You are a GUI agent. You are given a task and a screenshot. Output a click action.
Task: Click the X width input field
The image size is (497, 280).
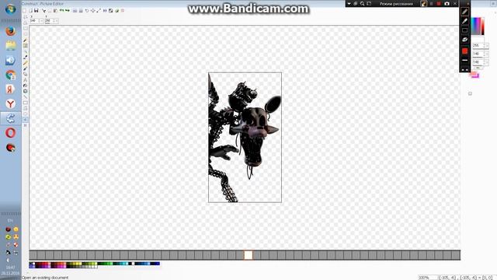36,21
